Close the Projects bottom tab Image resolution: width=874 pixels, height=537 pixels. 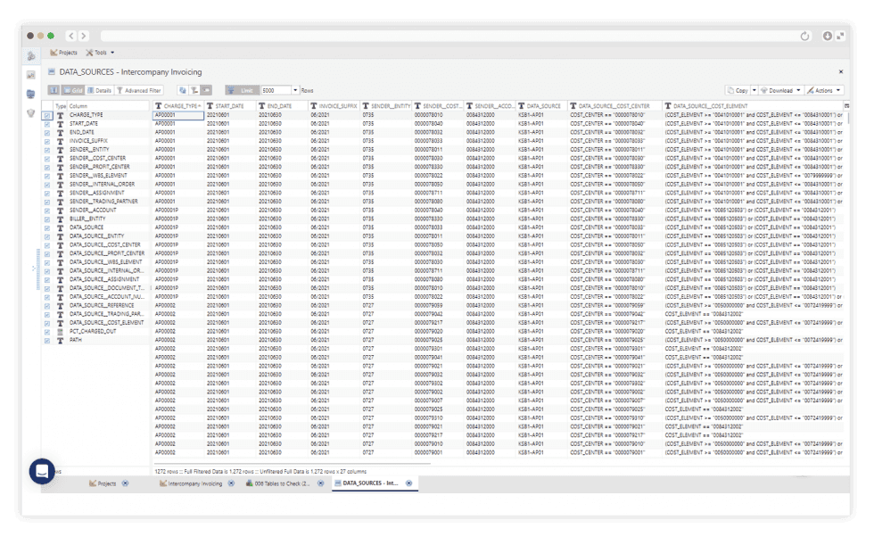click(126, 483)
